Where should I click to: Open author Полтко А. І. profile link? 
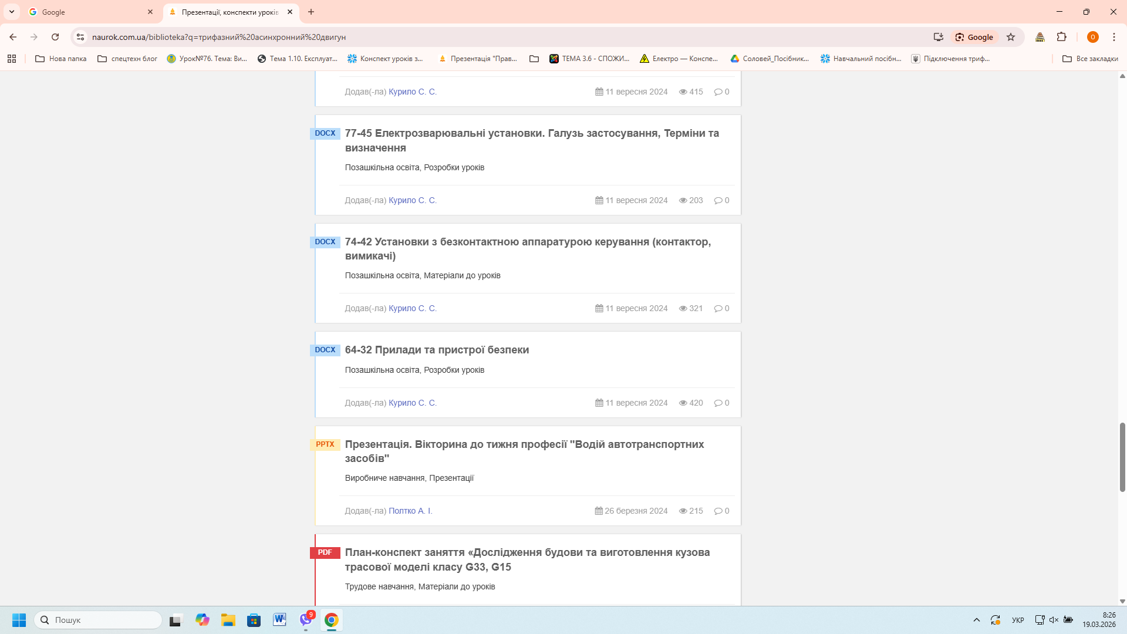[410, 511]
